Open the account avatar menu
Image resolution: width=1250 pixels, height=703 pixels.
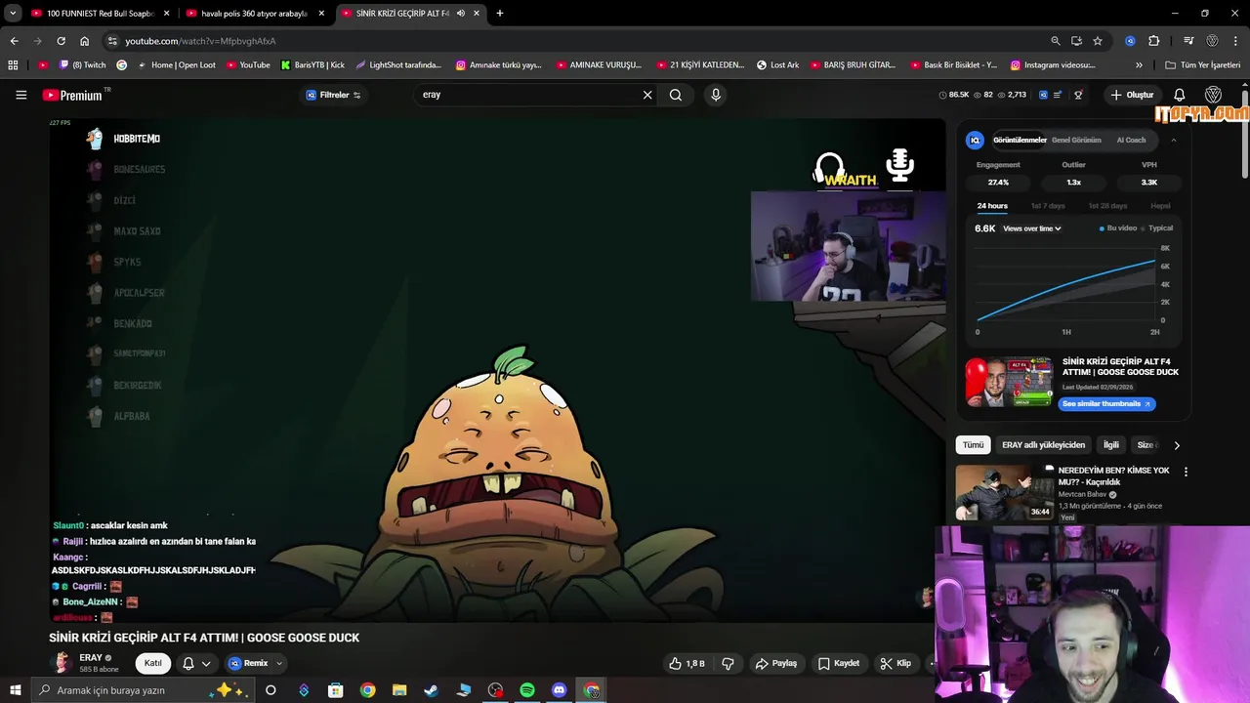point(1213,95)
